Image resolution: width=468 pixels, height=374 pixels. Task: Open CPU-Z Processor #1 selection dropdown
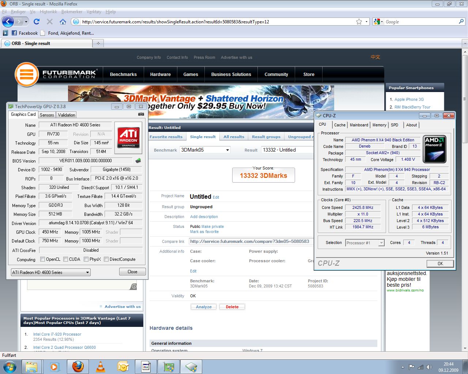tap(365, 243)
